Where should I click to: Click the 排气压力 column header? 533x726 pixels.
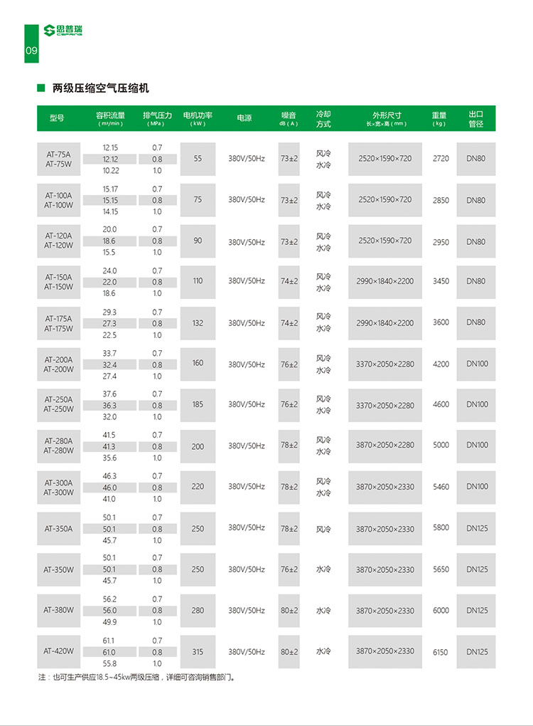[157, 118]
